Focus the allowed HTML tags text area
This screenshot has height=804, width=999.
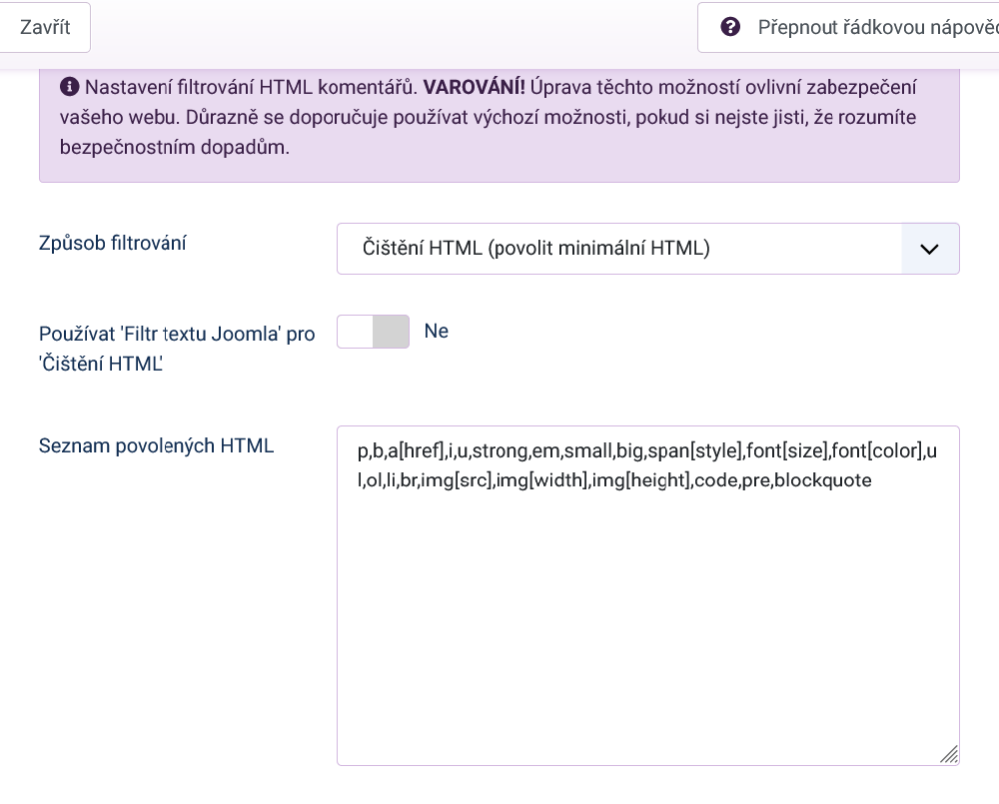point(647,619)
